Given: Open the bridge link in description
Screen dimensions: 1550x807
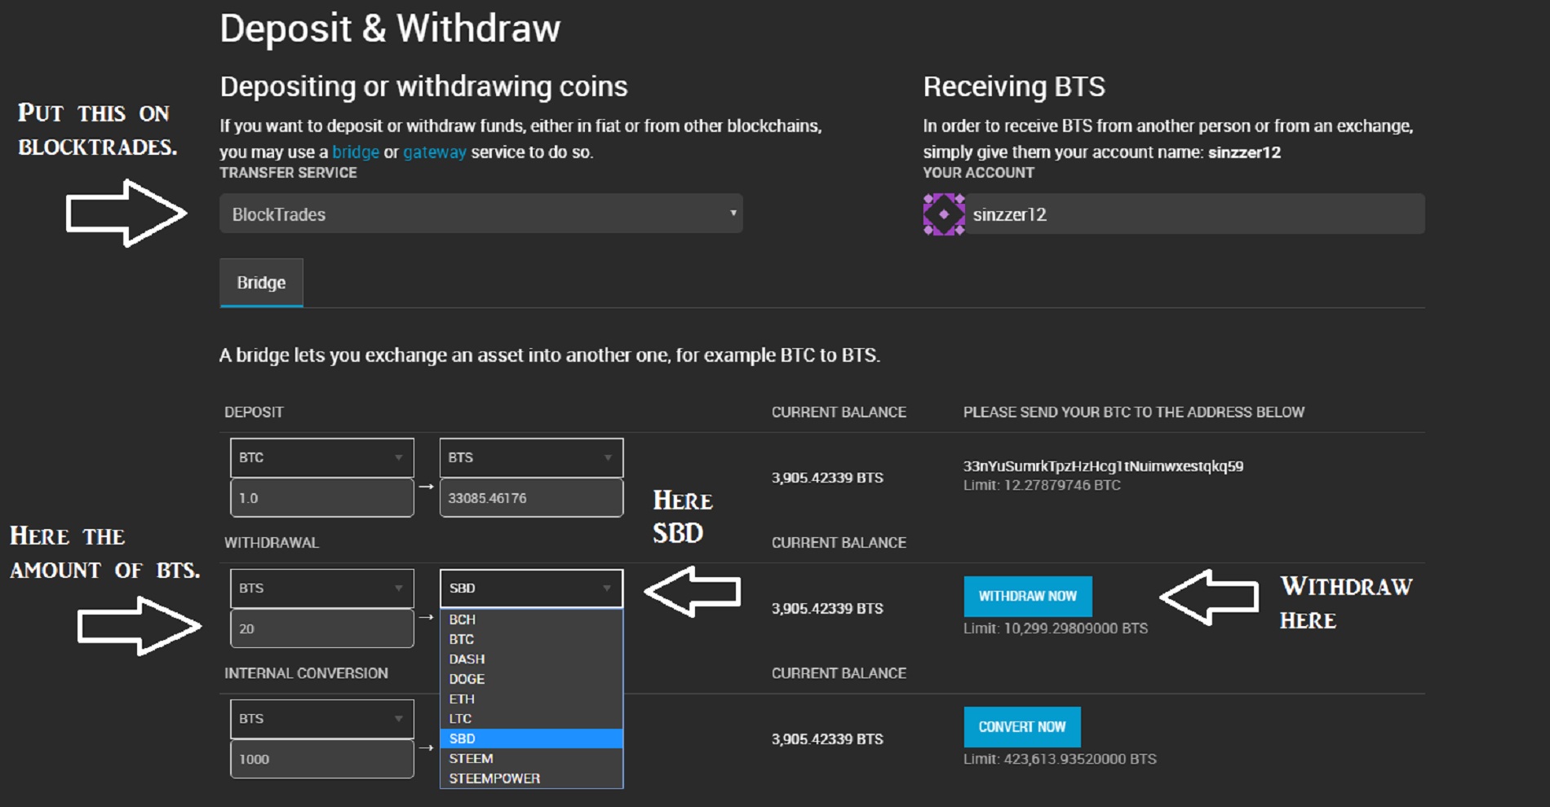Looking at the screenshot, I should point(356,152).
